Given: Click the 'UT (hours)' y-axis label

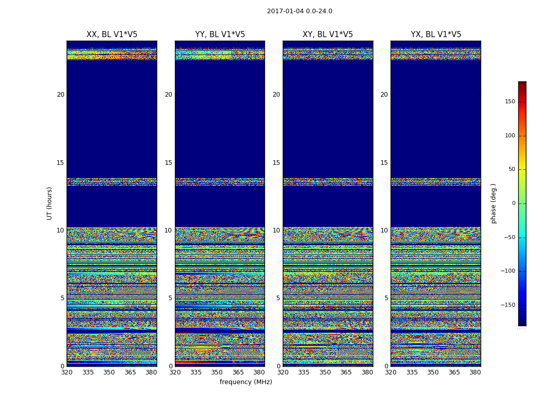Looking at the screenshot, I should (x=49, y=203).
